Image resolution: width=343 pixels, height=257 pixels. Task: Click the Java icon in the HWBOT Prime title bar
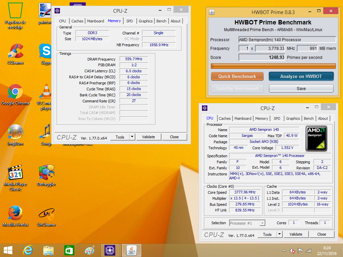click(x=212, y=12)
